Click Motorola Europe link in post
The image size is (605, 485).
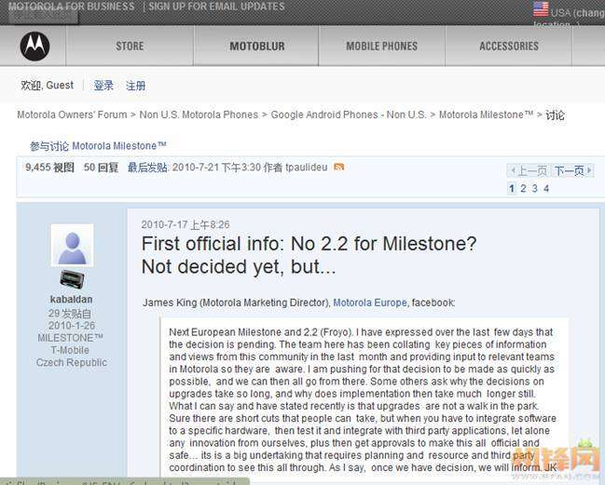pyautogui.click(x=370, y=303)
